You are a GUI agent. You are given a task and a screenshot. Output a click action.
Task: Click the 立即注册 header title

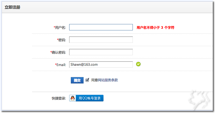pyautogui.click(x=12, y=7)
